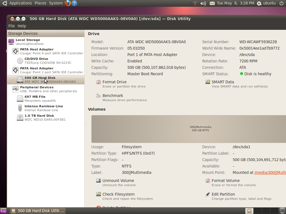Open the Trash icon in bottom panel
This screenshot has height=214, width=286.
[282, 211]
